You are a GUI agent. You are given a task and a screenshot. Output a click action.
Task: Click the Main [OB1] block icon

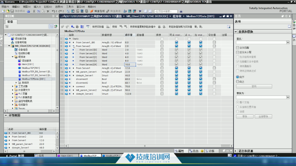[19, 64]
